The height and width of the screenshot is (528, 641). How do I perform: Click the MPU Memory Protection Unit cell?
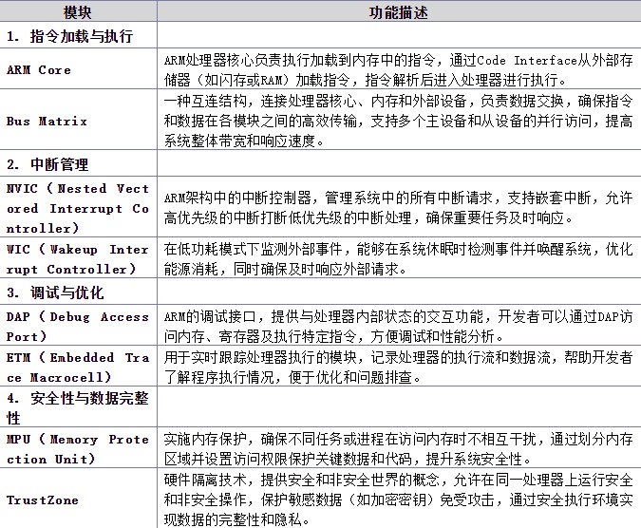tap(78, 449)
